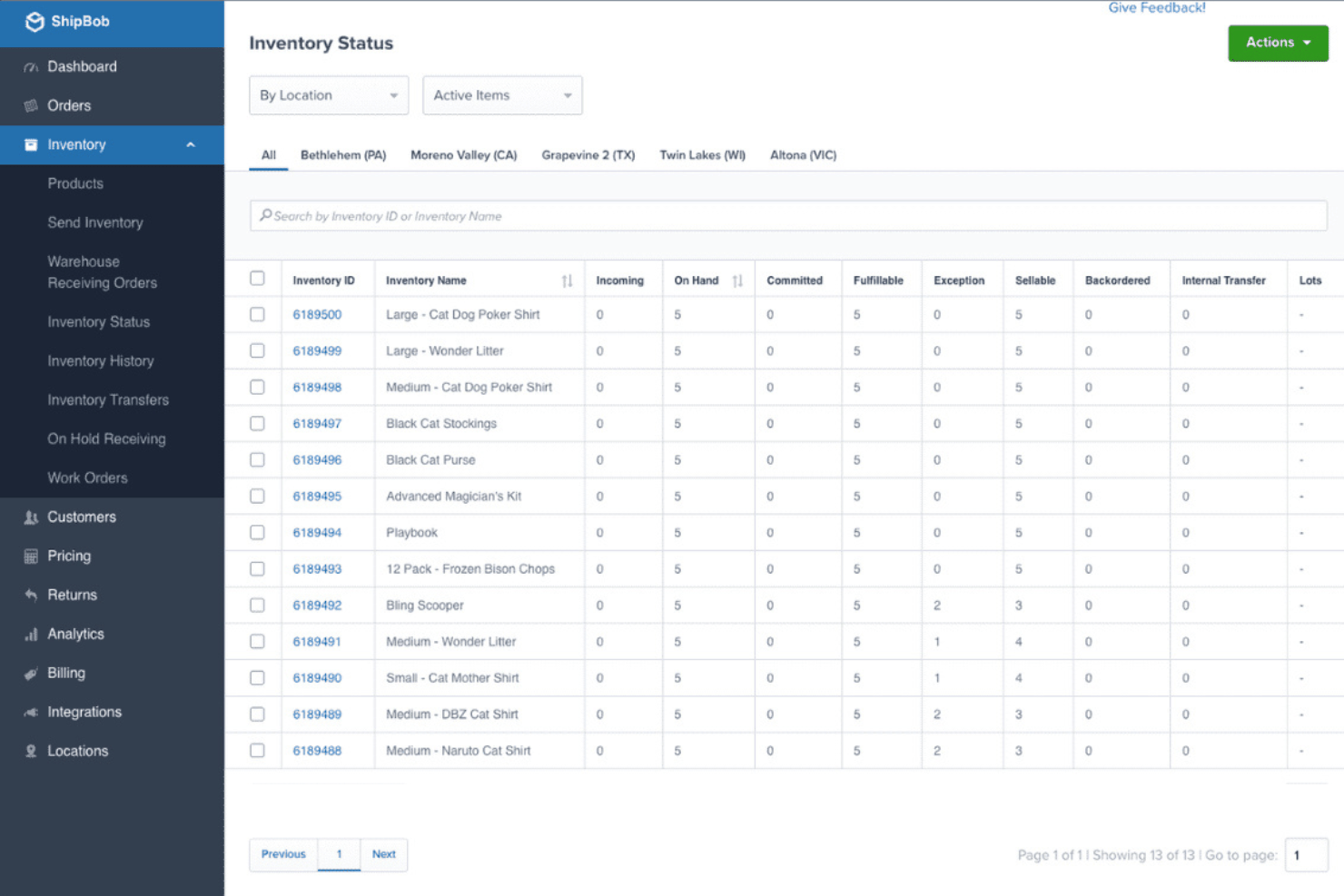Click the Backordered column header
This screenshot has width=1344, height=896.
[1117, 281]
